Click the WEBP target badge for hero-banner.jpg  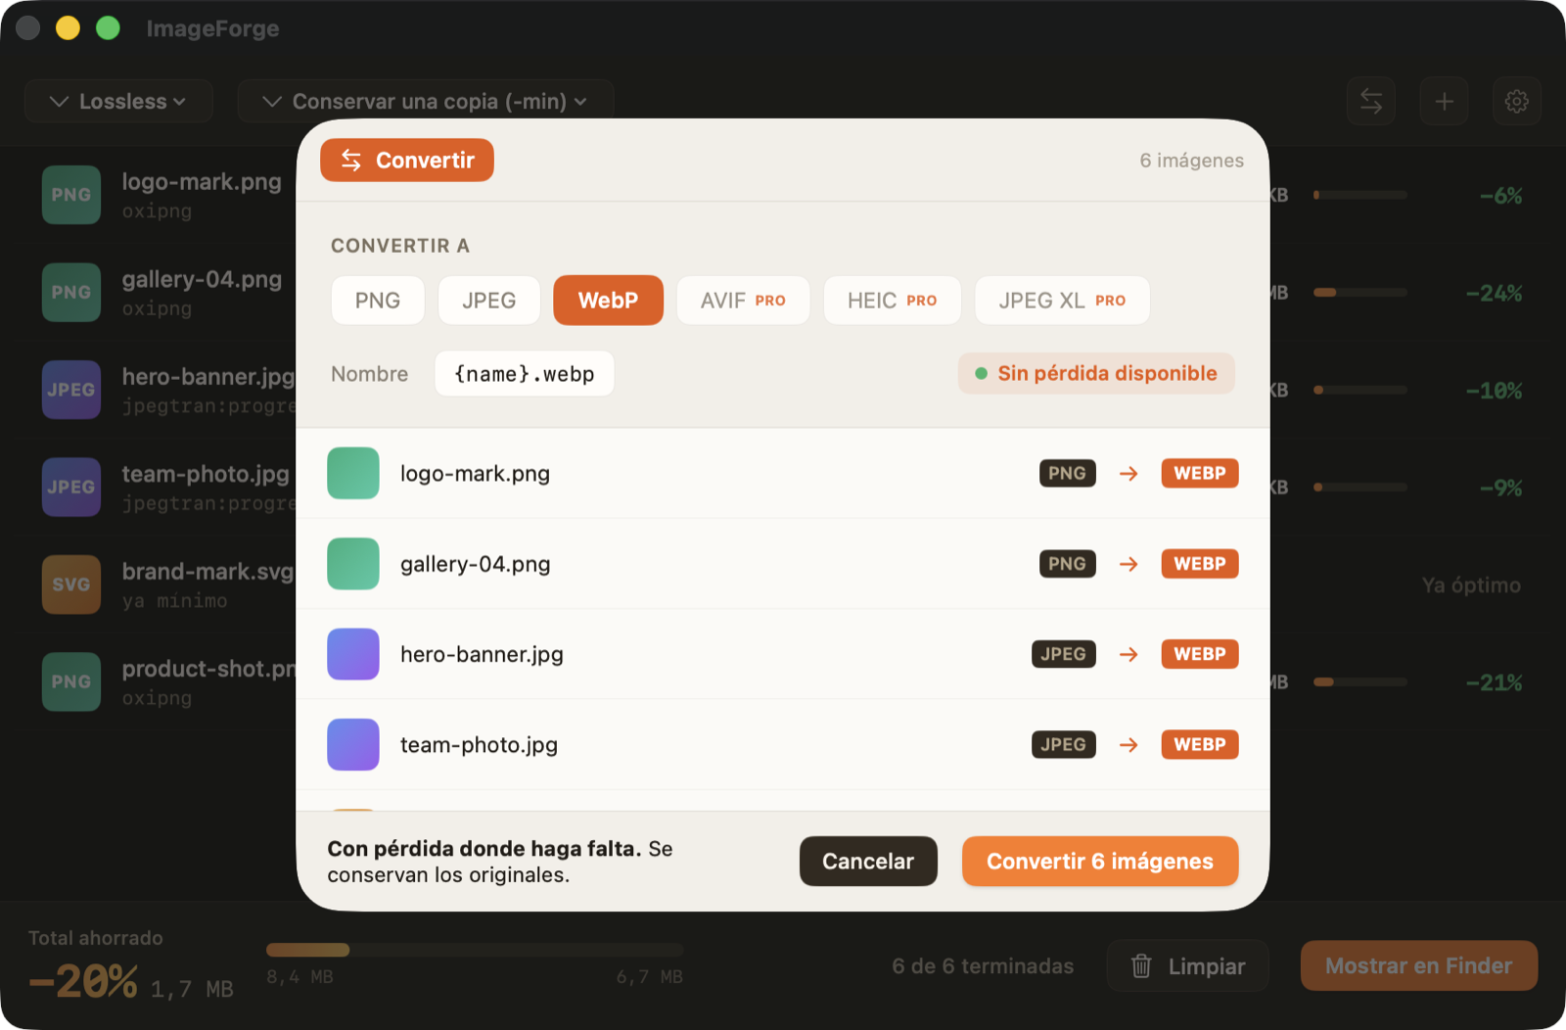tap(1200, 654)
